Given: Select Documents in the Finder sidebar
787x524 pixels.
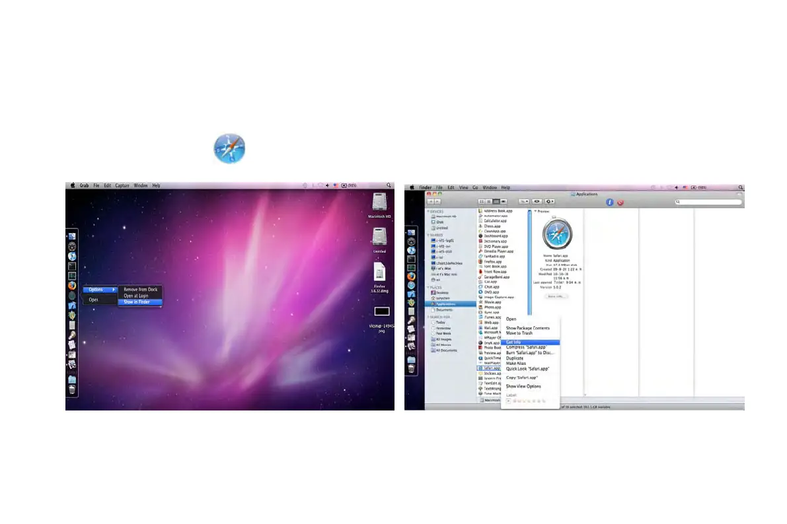Looking at the screenshot, I should 442,310.
